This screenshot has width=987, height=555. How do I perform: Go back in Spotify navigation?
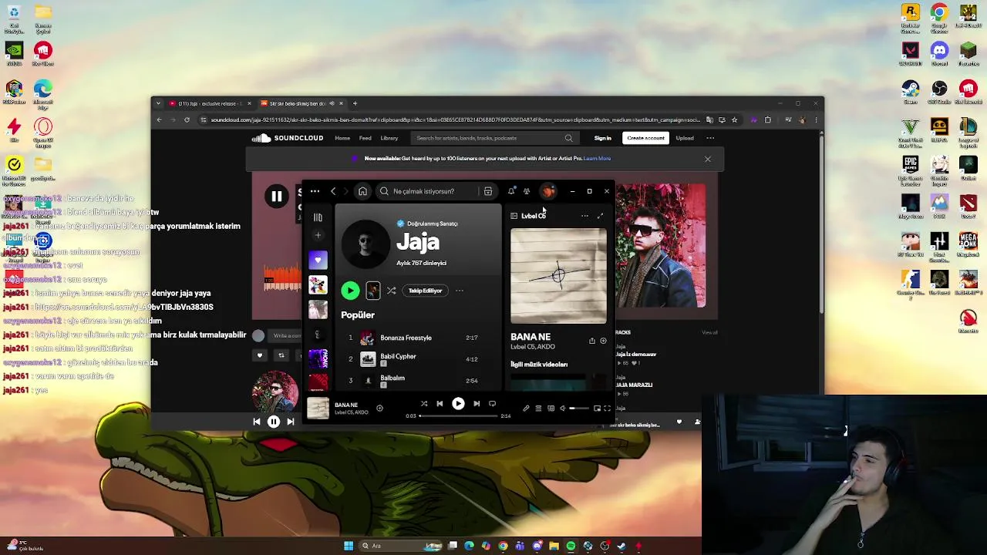(x=333, y=191)
